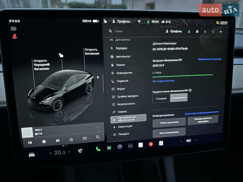Image resolution: width=243 pixels, height=182 pixels.
Task: Tap the Местоположение button
Action: 169,133
